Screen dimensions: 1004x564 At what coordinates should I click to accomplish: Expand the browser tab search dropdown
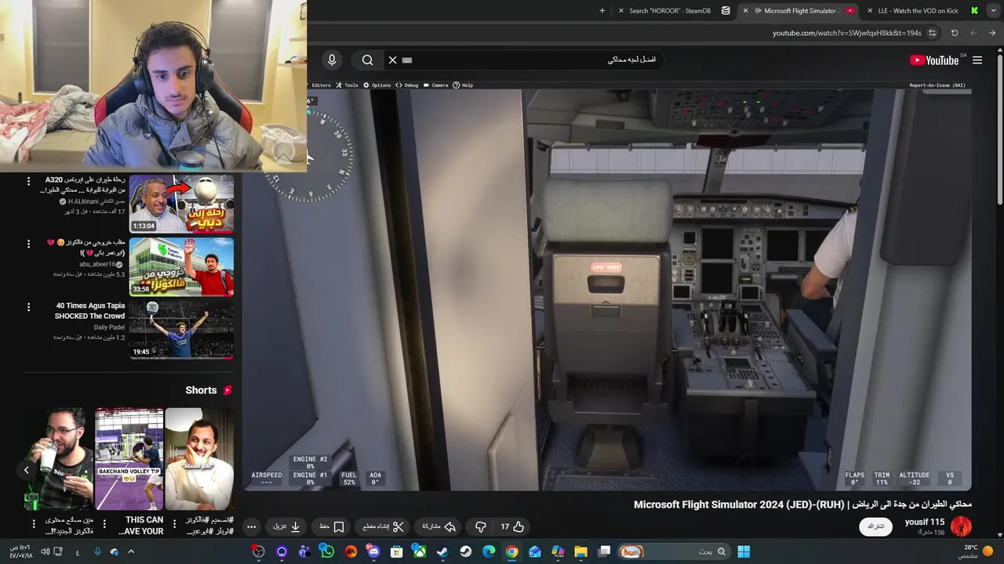tap(992, 11)
